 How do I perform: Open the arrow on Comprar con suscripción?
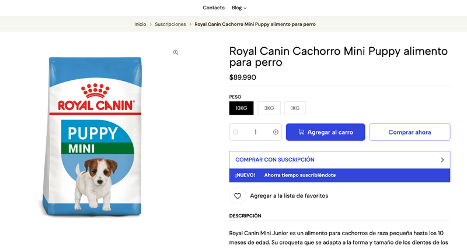pyautogui.click(x=442, y=160)
